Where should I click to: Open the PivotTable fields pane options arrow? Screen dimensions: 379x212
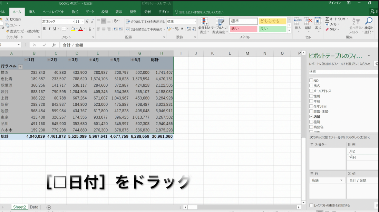pyautogui.click(x=369, y=56)
